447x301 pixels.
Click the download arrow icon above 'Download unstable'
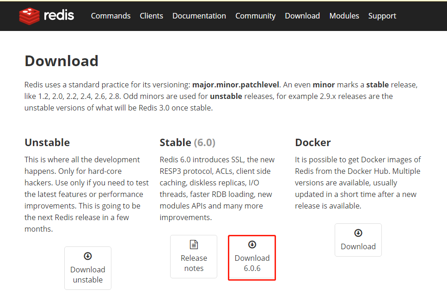coord(88,256)
